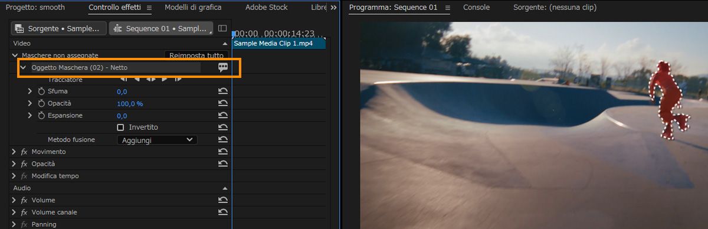Toggle the Panning fx switch

(24, 224)
